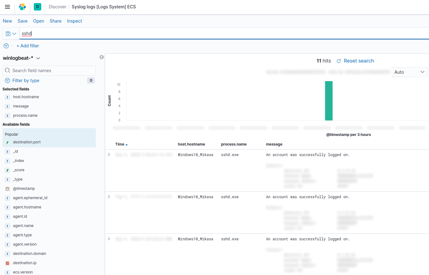Click Share in the top menu
The image size is (429, 275).
[x=56, y=21]
